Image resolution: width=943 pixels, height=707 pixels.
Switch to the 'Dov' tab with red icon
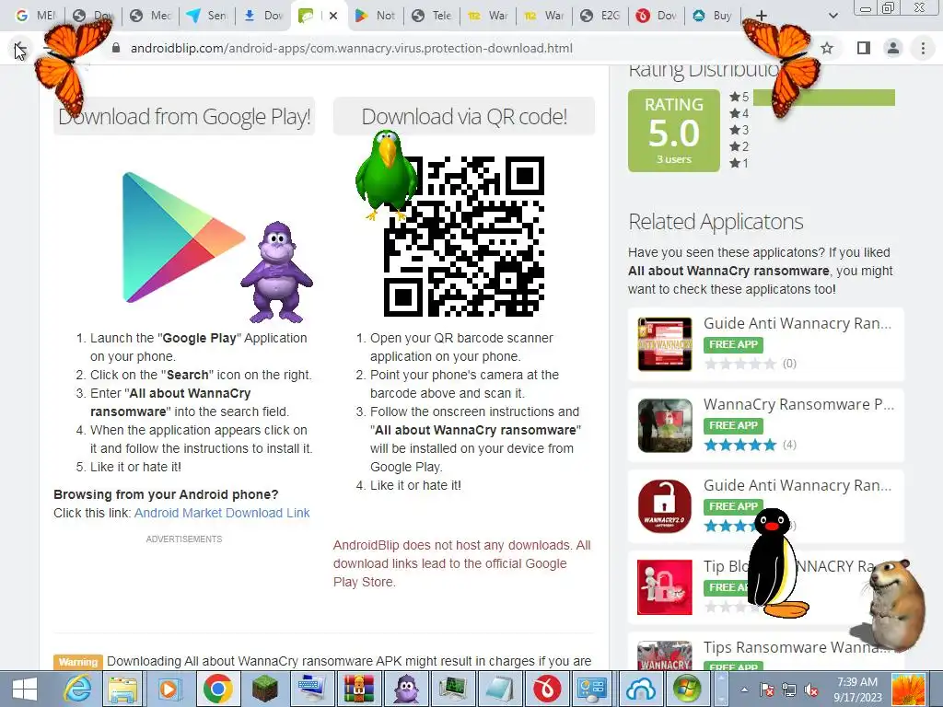(656, 16)
